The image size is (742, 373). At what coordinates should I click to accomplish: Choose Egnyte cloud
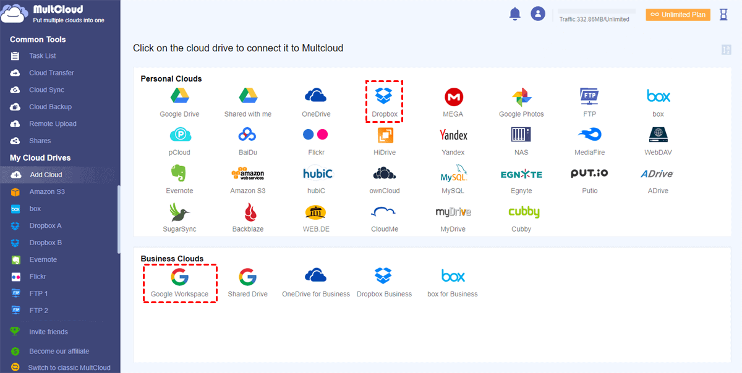pos(521,179)
